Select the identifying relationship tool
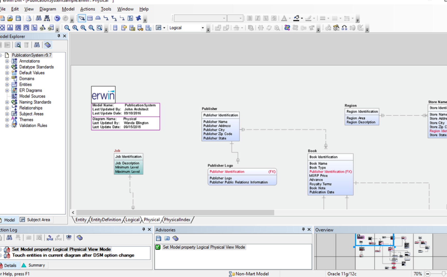Screen dimensions: 447x277 pos(106,18)
